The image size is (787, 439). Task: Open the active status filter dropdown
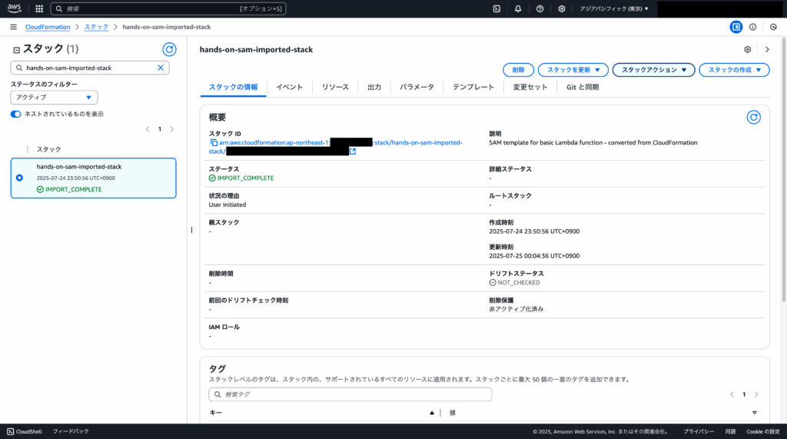click(x=55, y=98)
